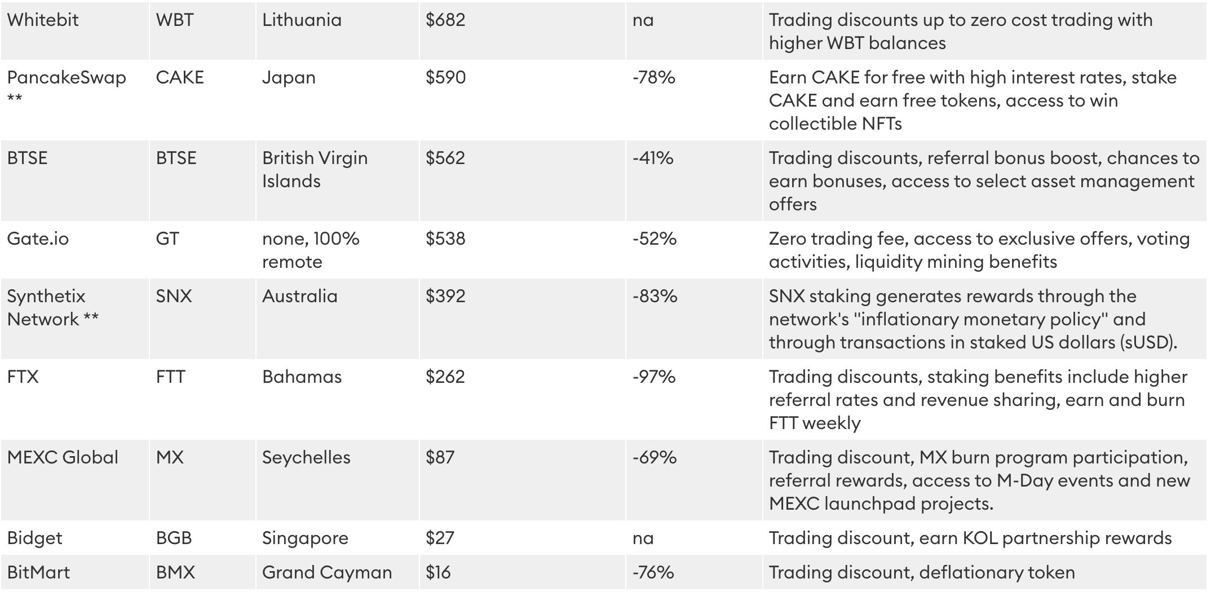This screenshot has height=592, width=1211.
Task: Click the -83% change value
Action: coord(655,297)
